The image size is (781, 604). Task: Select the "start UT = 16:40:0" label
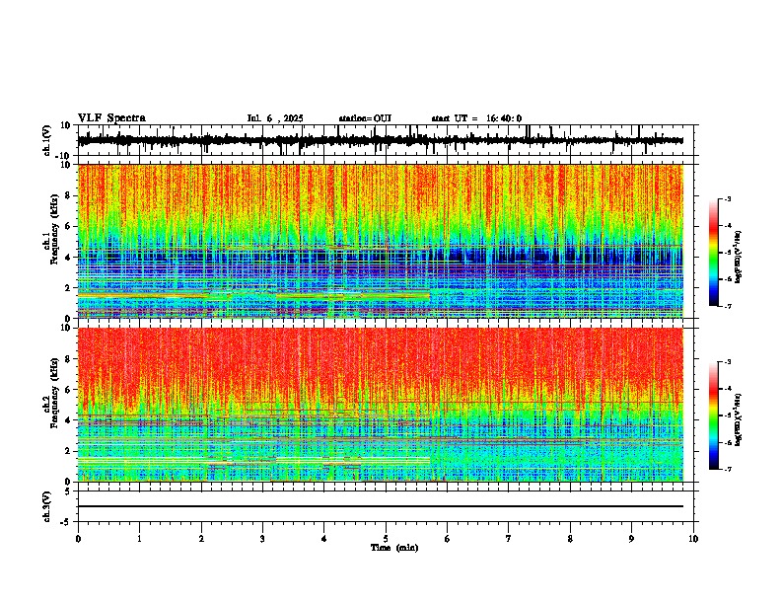(x=476, y=118)
